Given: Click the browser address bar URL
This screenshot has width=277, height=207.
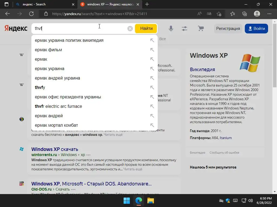Looking at the screenshot, I should pyautogui.click(x=100, y=14).
